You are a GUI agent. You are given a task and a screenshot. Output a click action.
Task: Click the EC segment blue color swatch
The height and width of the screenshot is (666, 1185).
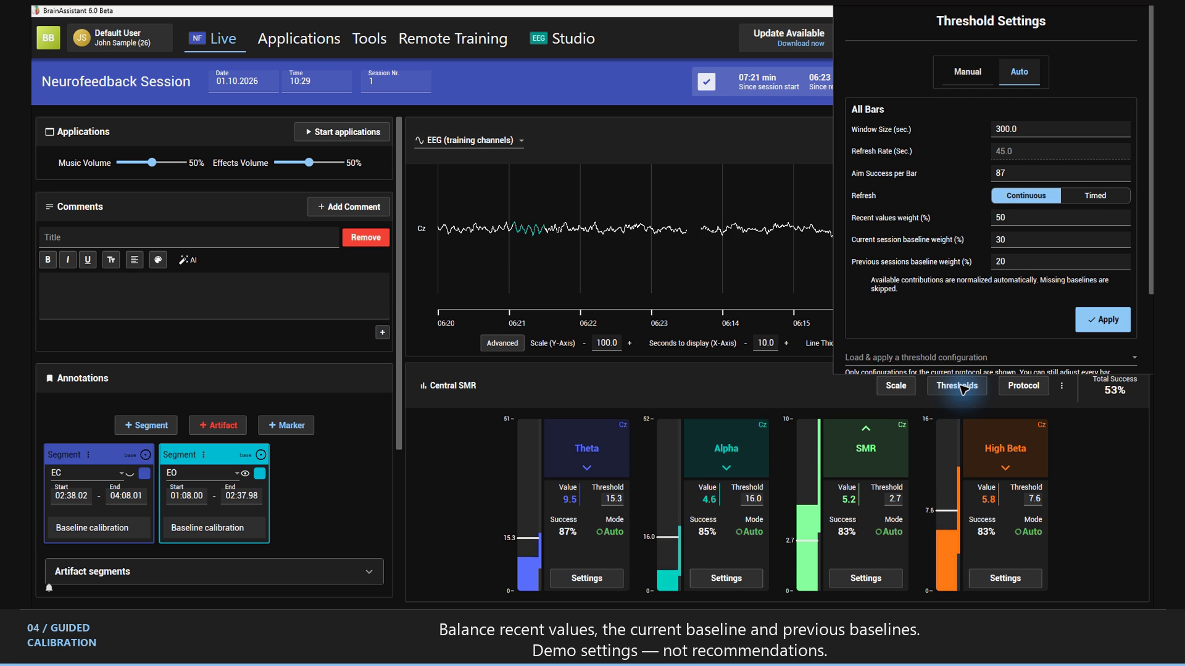tap(144, 473)
